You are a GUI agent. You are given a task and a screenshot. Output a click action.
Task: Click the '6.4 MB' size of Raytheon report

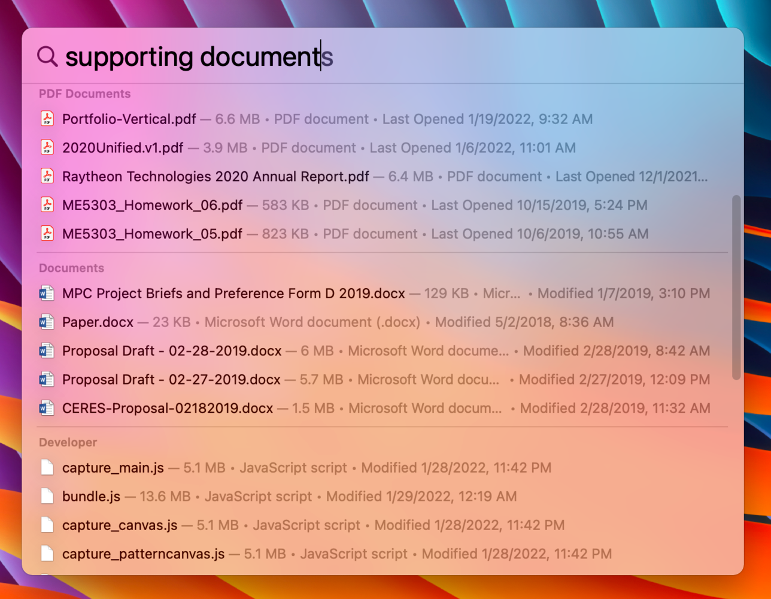tap(411, 176)
